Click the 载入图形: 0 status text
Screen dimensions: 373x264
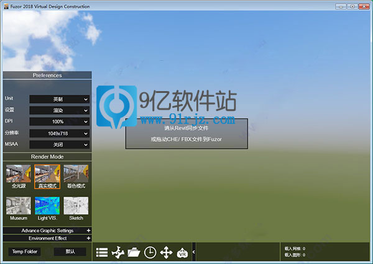click(295, 255)
